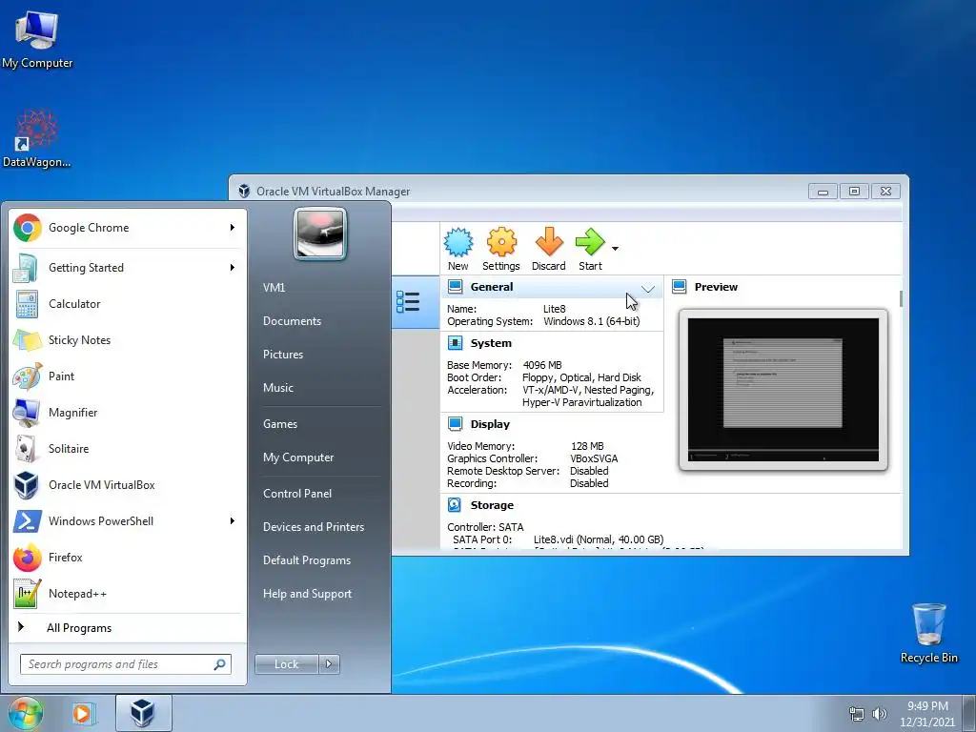The height and width of the screenshot is (732, 976).
Task: Launch Paint from Start menu
Action: pyautogui.click(x=125, y=376)
